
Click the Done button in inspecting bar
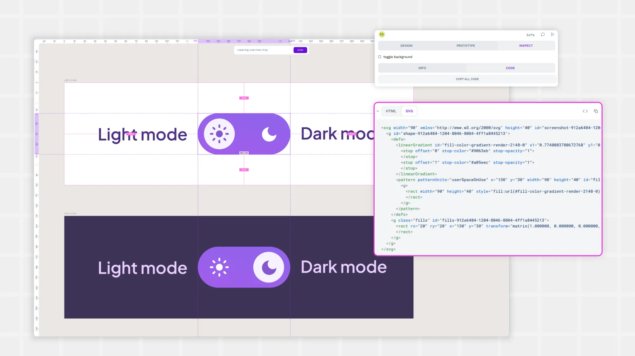tap(300, 50)
